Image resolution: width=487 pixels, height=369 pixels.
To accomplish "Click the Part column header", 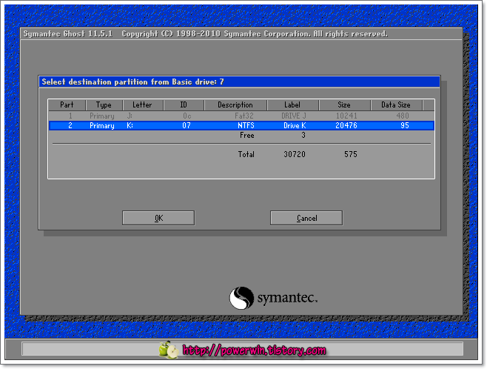I will coord(67,105).
